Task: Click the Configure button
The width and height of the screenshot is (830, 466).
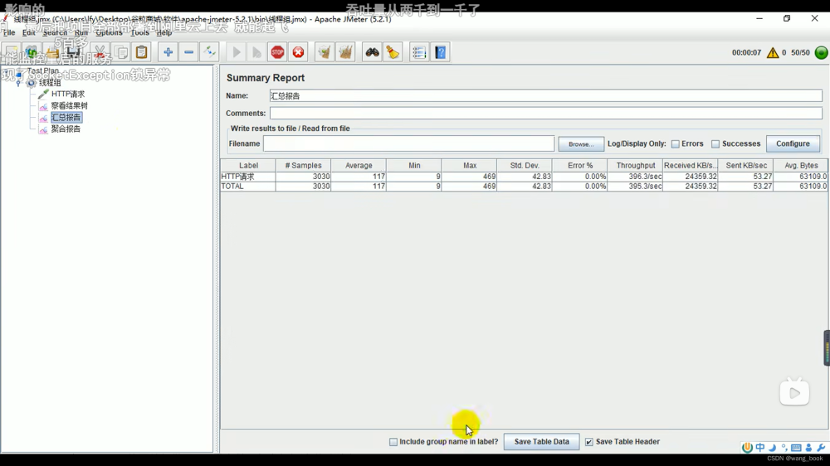Action: [x=793, y=144]
